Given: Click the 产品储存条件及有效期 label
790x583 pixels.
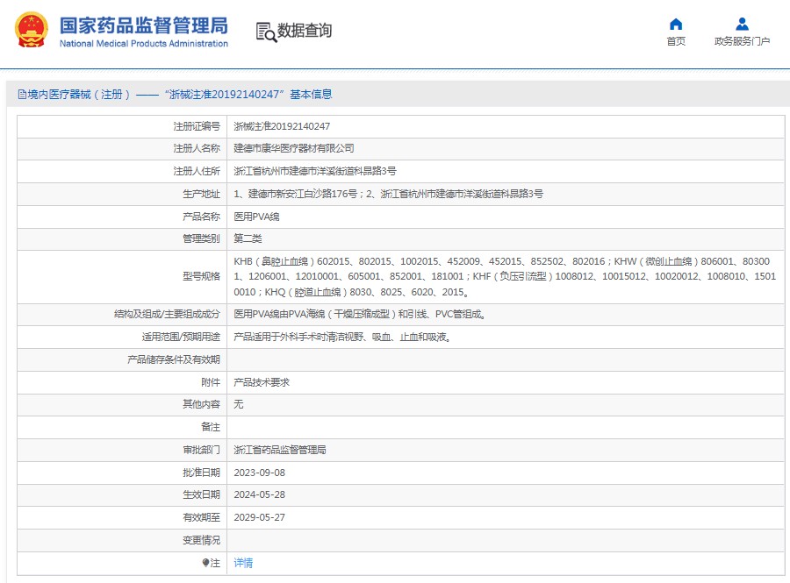Looking at the screenshot, I should coord(173,359).
